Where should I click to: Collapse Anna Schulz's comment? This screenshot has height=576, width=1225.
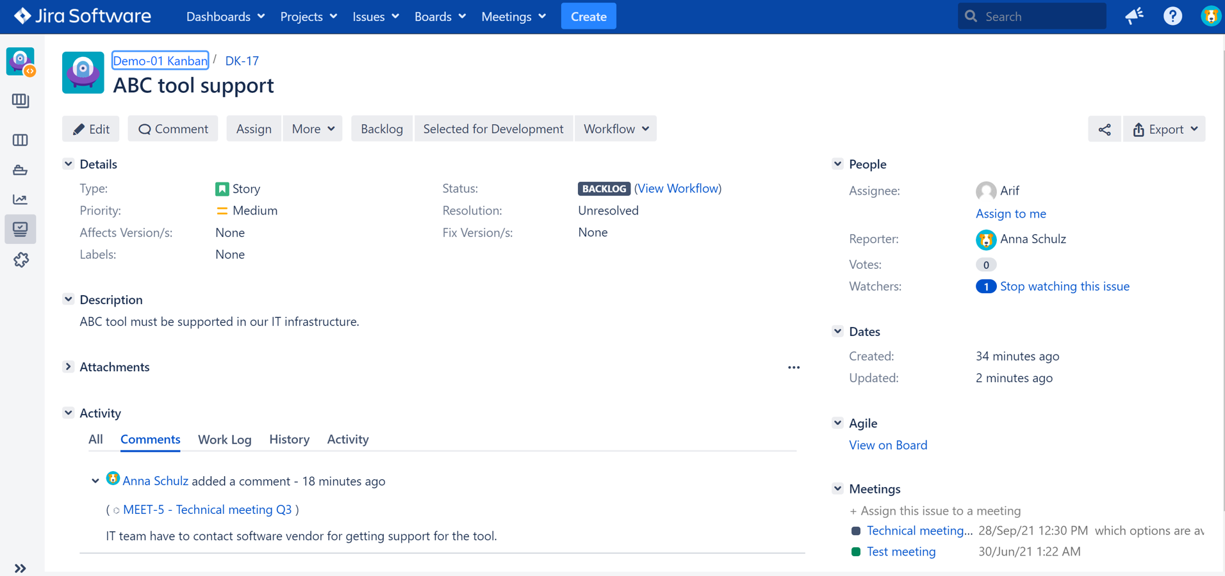[x=95, y=481]
